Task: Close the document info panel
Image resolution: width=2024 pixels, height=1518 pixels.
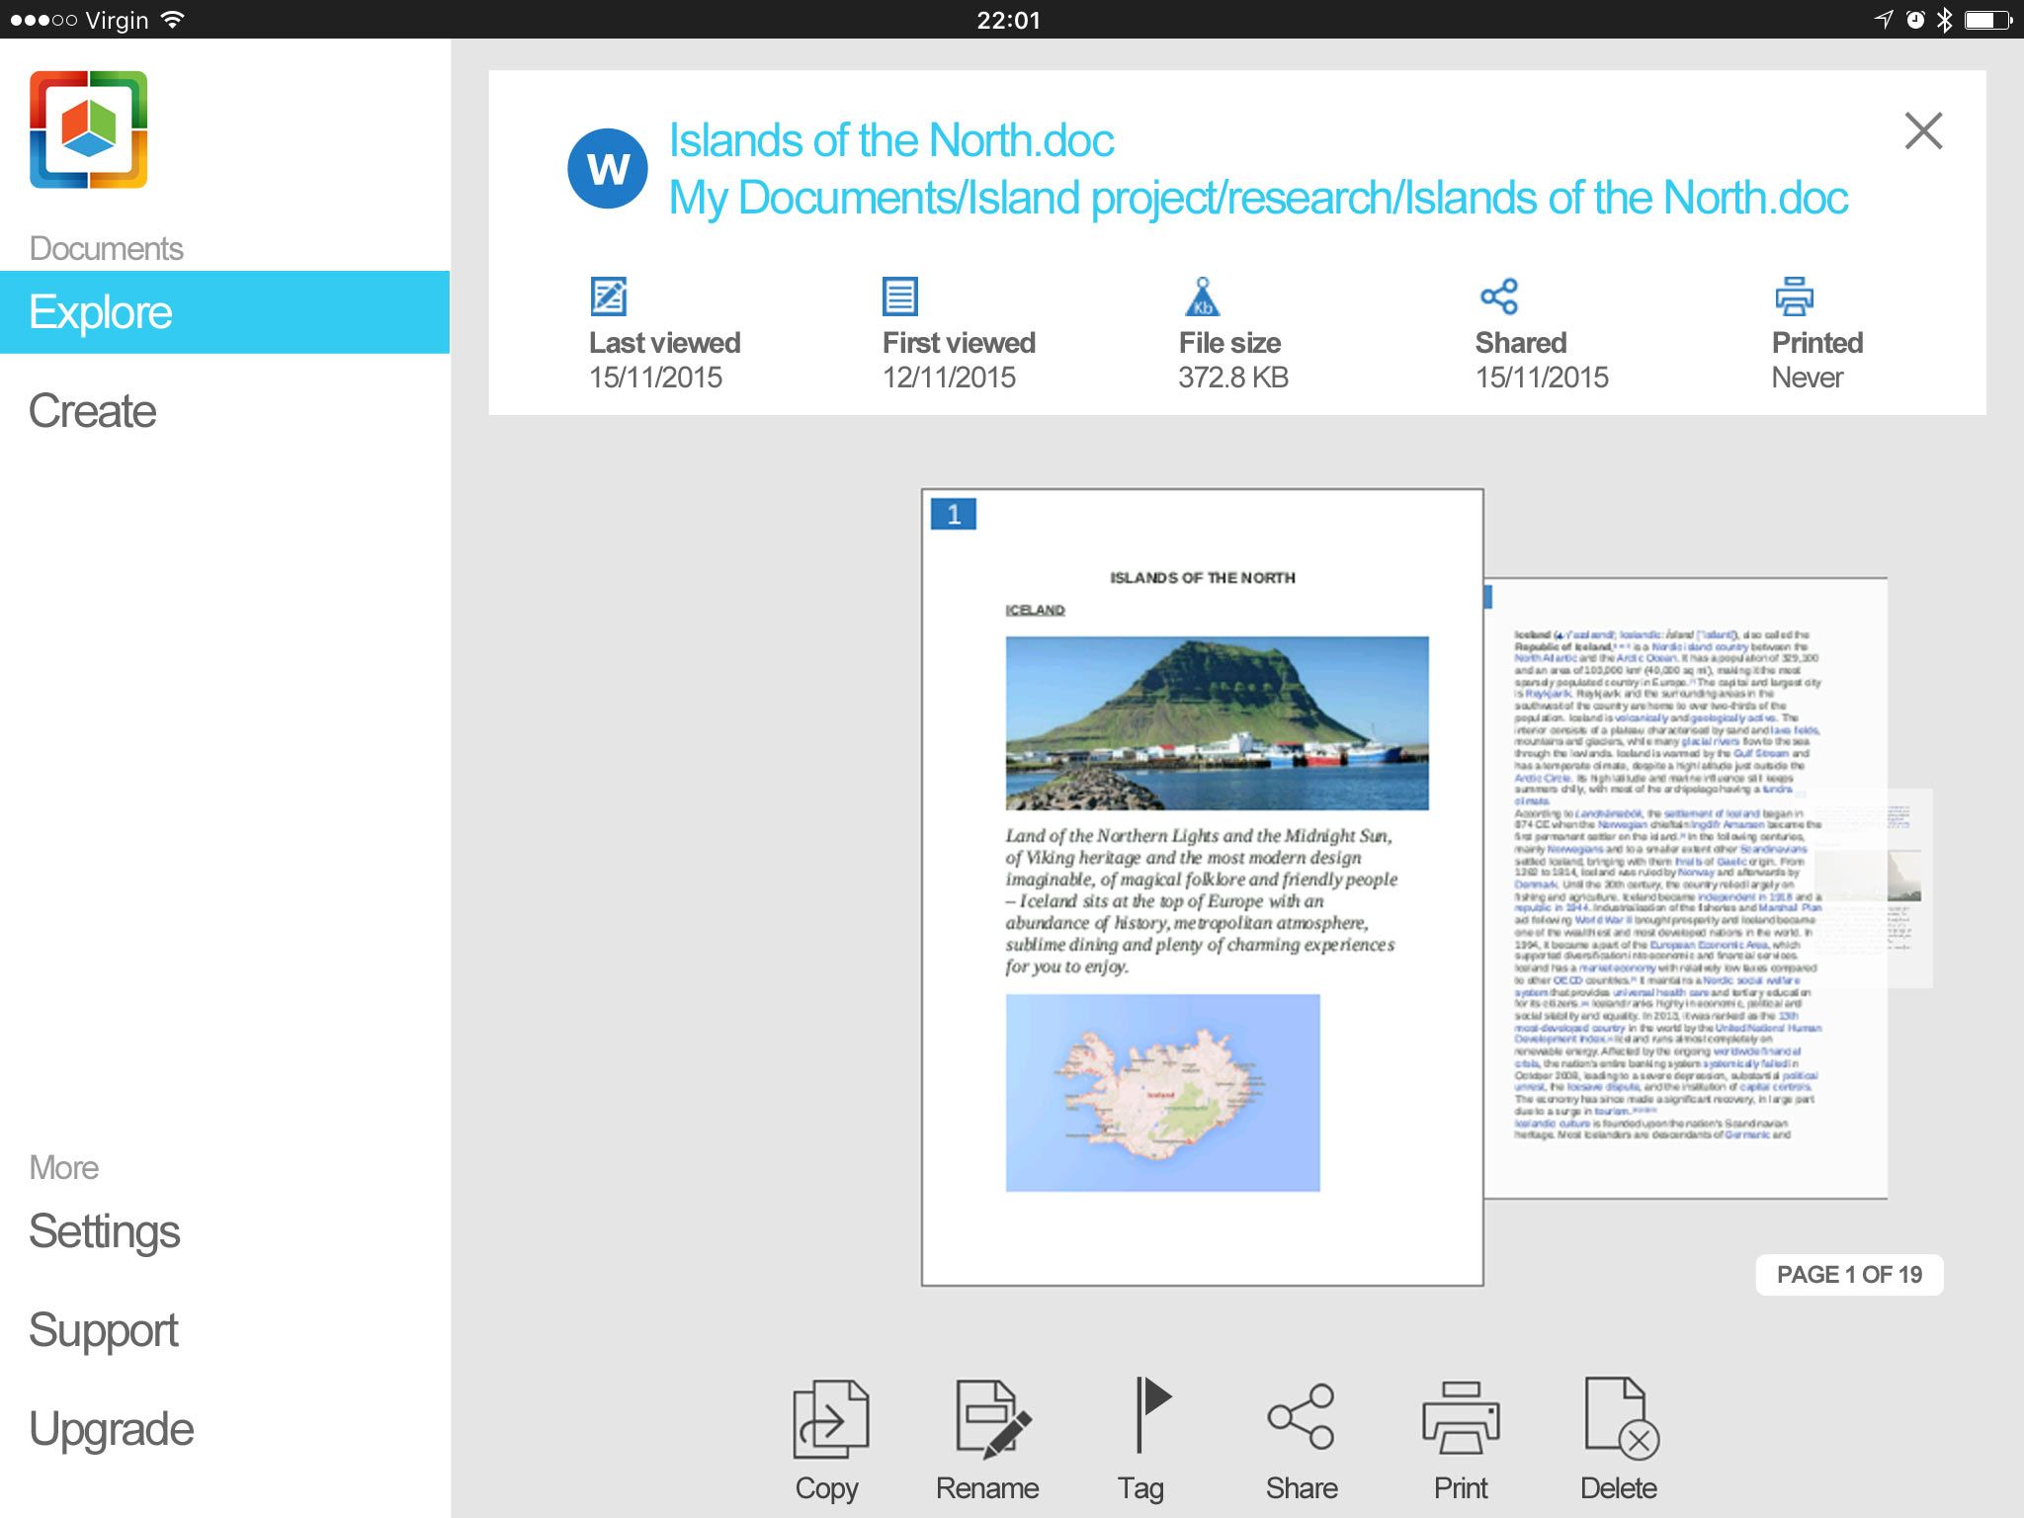Action: (x=1922, y=130)
